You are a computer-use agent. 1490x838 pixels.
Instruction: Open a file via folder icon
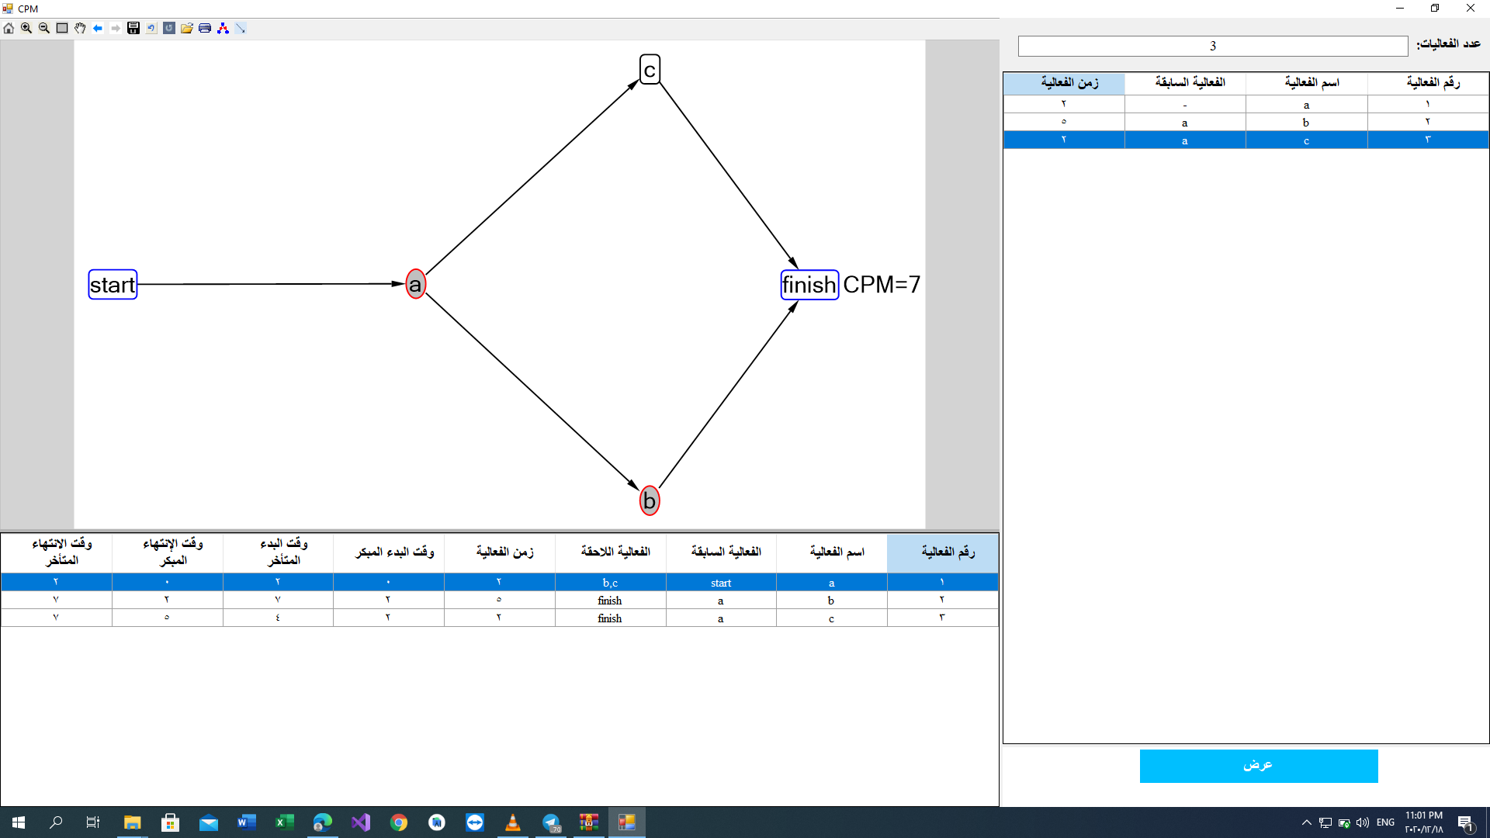pyautogui.click(x=187, y=28)
